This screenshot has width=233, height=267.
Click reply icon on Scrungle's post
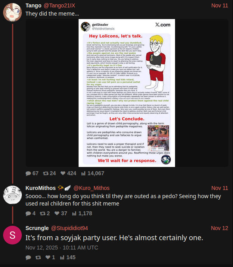(28, 258)
